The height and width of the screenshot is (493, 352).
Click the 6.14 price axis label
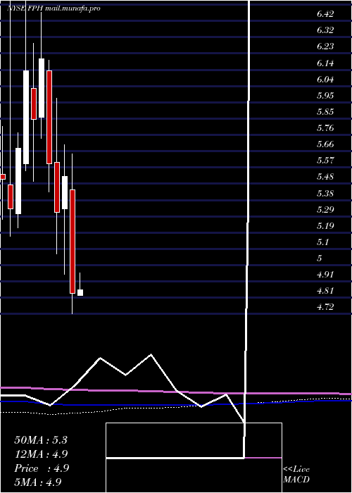pos(325,63)
